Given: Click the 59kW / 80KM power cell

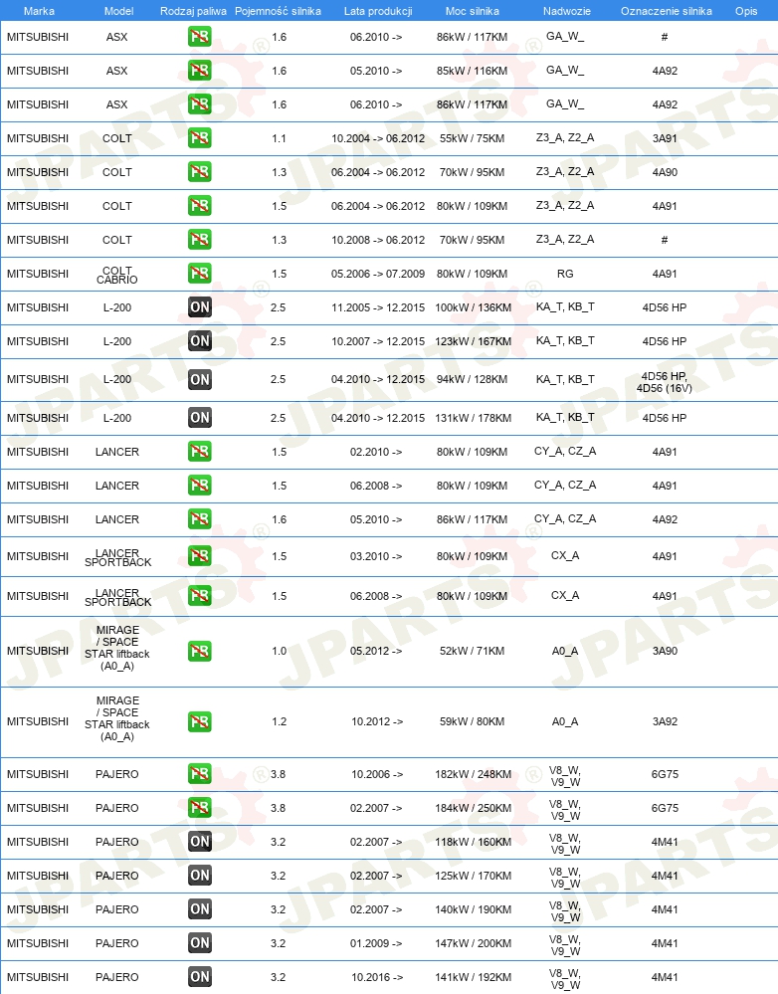Looking at the screenshot, I should point(473,721).
